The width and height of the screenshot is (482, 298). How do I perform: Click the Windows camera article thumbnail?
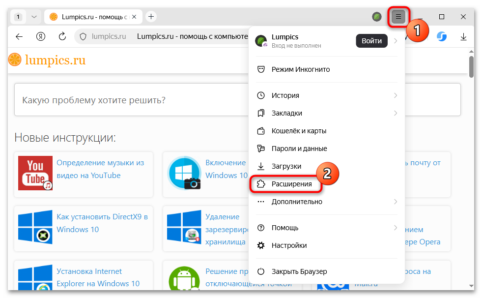click(x=184, y=173)
